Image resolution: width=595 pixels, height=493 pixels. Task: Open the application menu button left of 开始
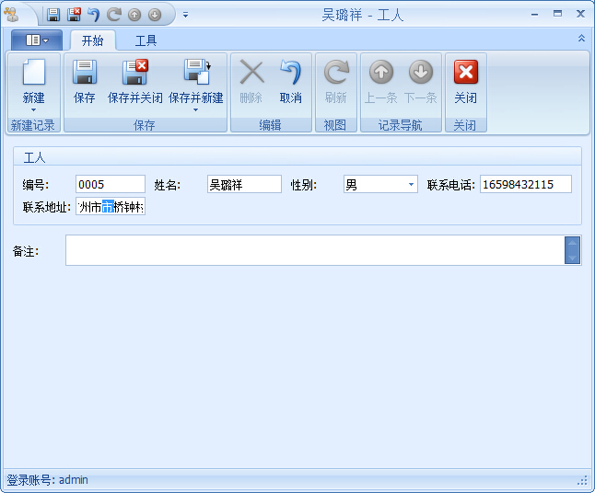[x=37, y=40]
